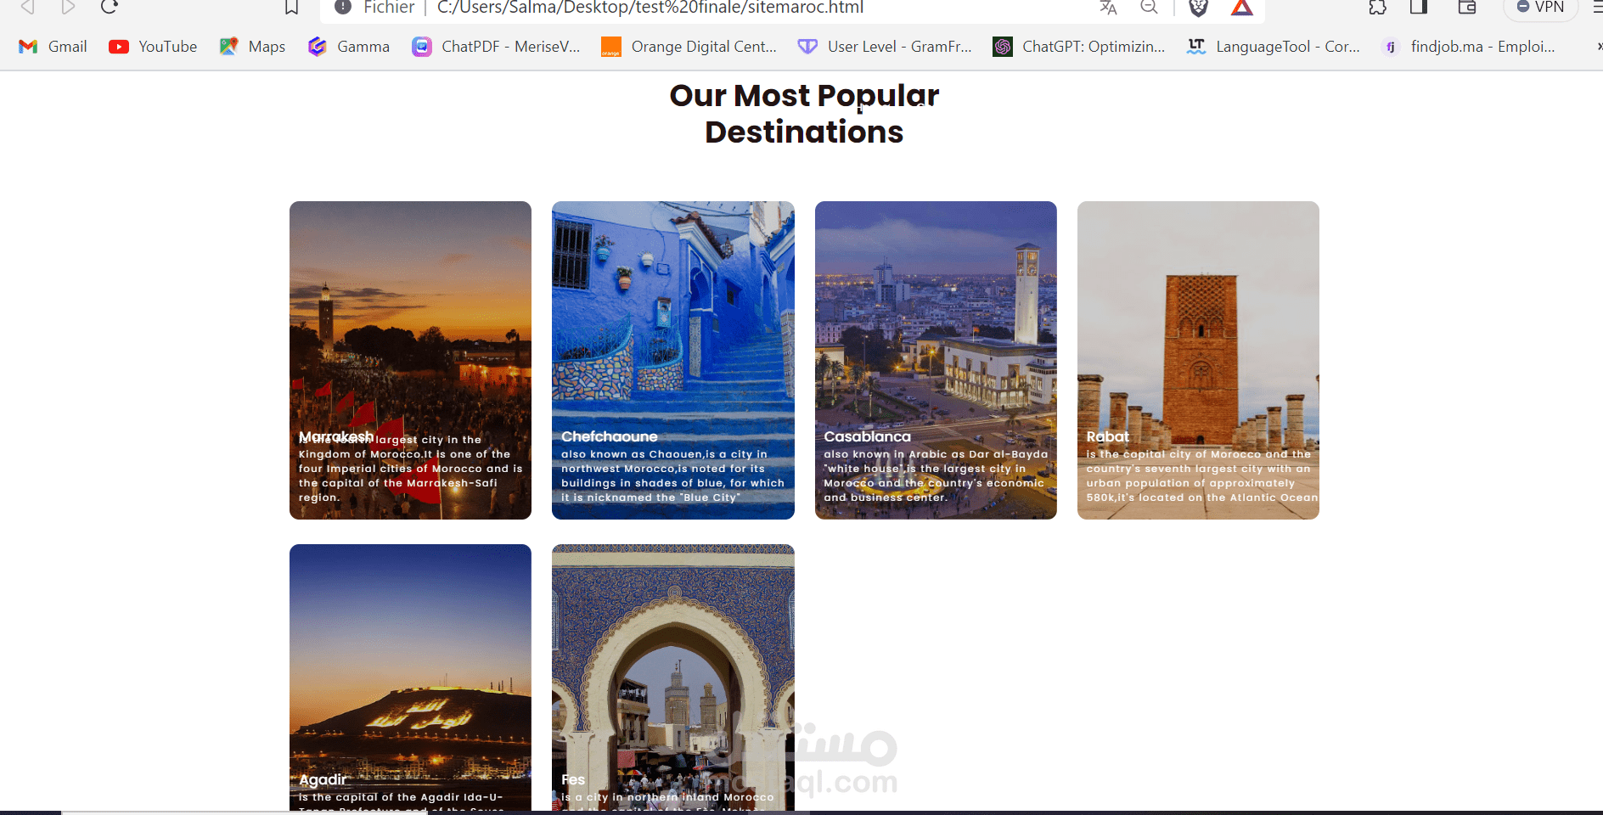1603x815 pixels.
Task: Click the address bar URL sitemaroc.html
Action: 650,8
